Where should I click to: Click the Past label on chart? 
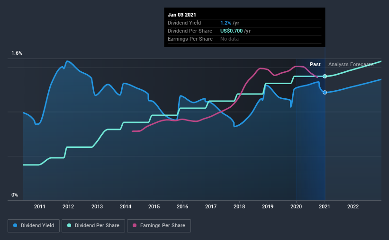tap(315, 64)
